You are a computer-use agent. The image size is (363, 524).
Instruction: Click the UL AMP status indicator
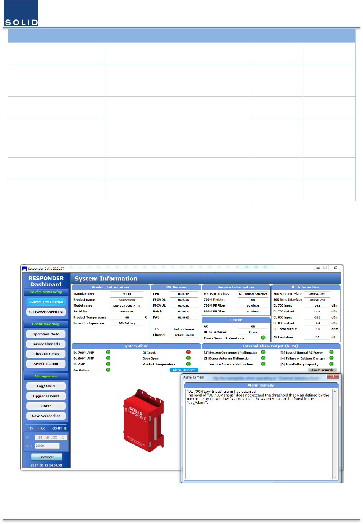(108, 364)
